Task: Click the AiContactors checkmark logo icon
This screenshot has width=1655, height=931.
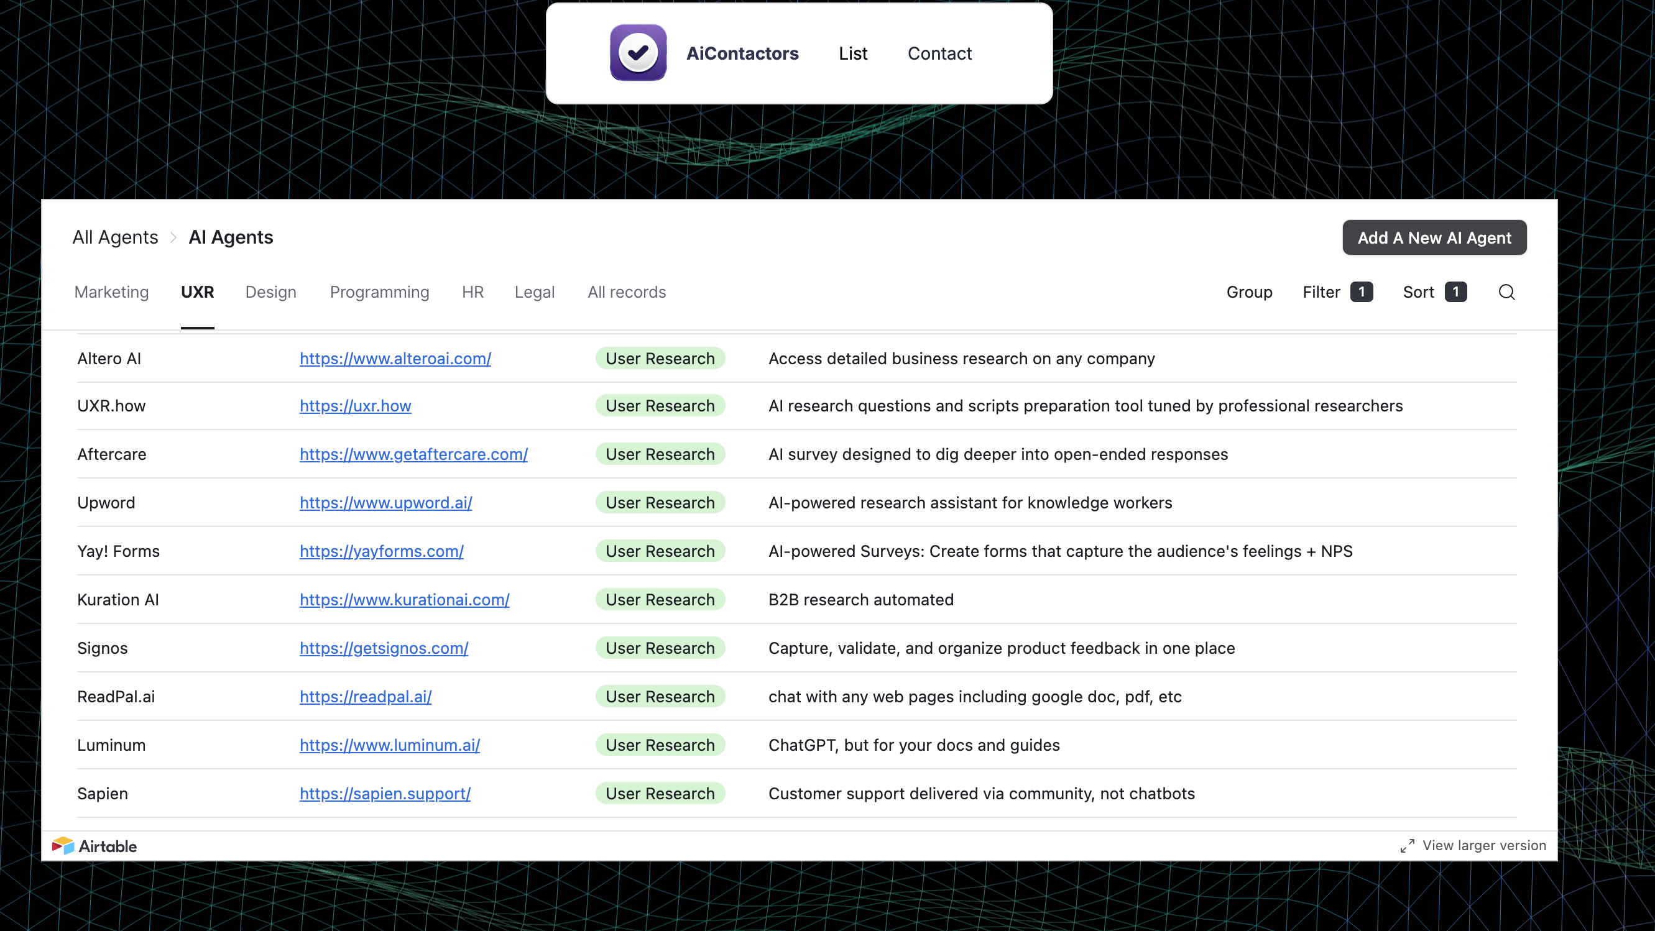Action: pyautogui.click(x=638, y=53)
